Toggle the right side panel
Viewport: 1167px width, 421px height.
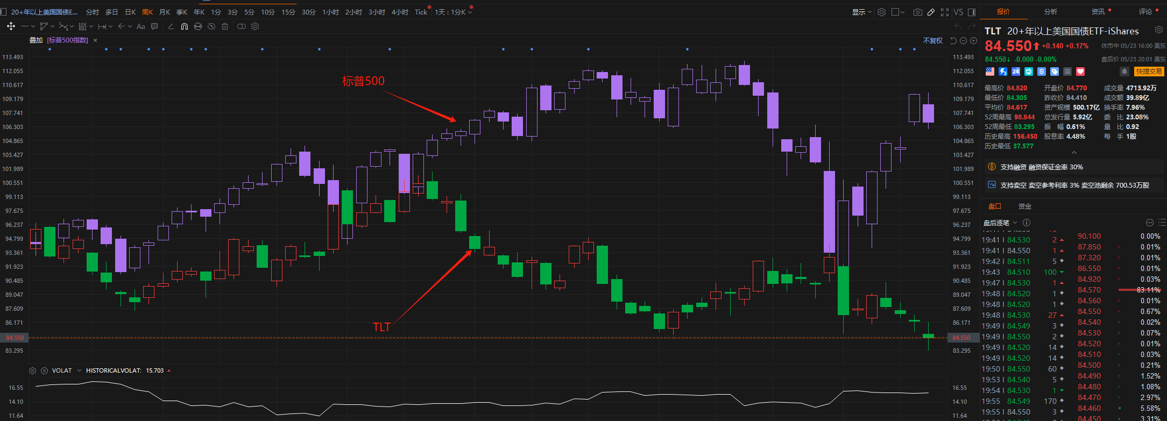tap(972, 12)
